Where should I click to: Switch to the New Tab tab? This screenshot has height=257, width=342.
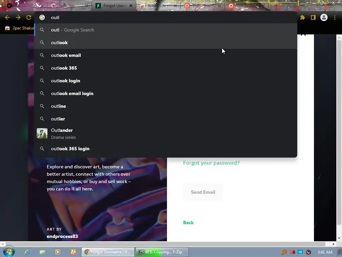point(66,6)
